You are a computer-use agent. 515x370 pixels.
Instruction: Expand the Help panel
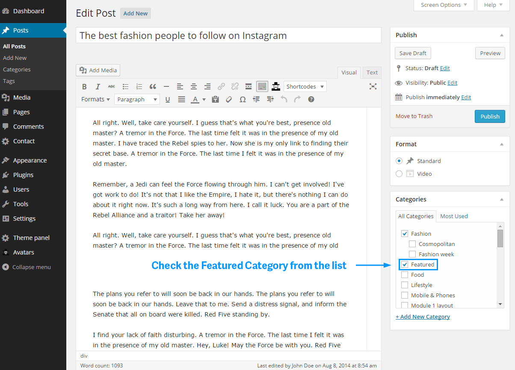pyautogui.click(x=493, y=5)
